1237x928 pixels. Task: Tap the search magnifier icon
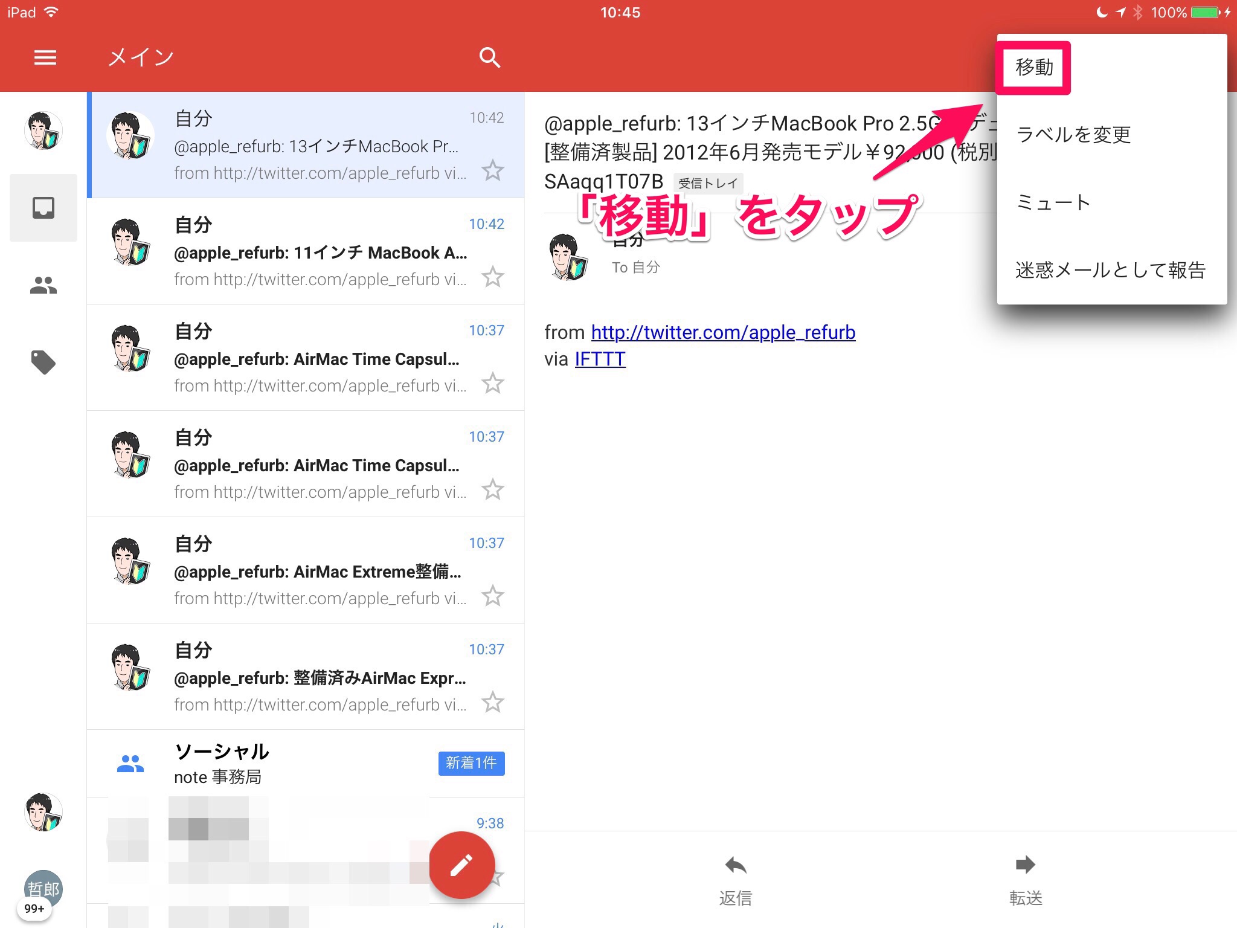point(489,57)
